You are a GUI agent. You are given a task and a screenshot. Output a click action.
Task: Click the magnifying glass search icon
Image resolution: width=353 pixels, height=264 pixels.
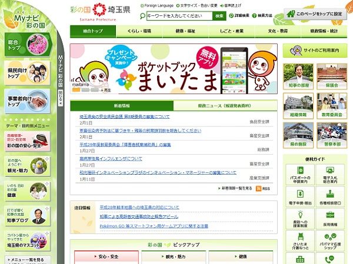tap(142, 16)
